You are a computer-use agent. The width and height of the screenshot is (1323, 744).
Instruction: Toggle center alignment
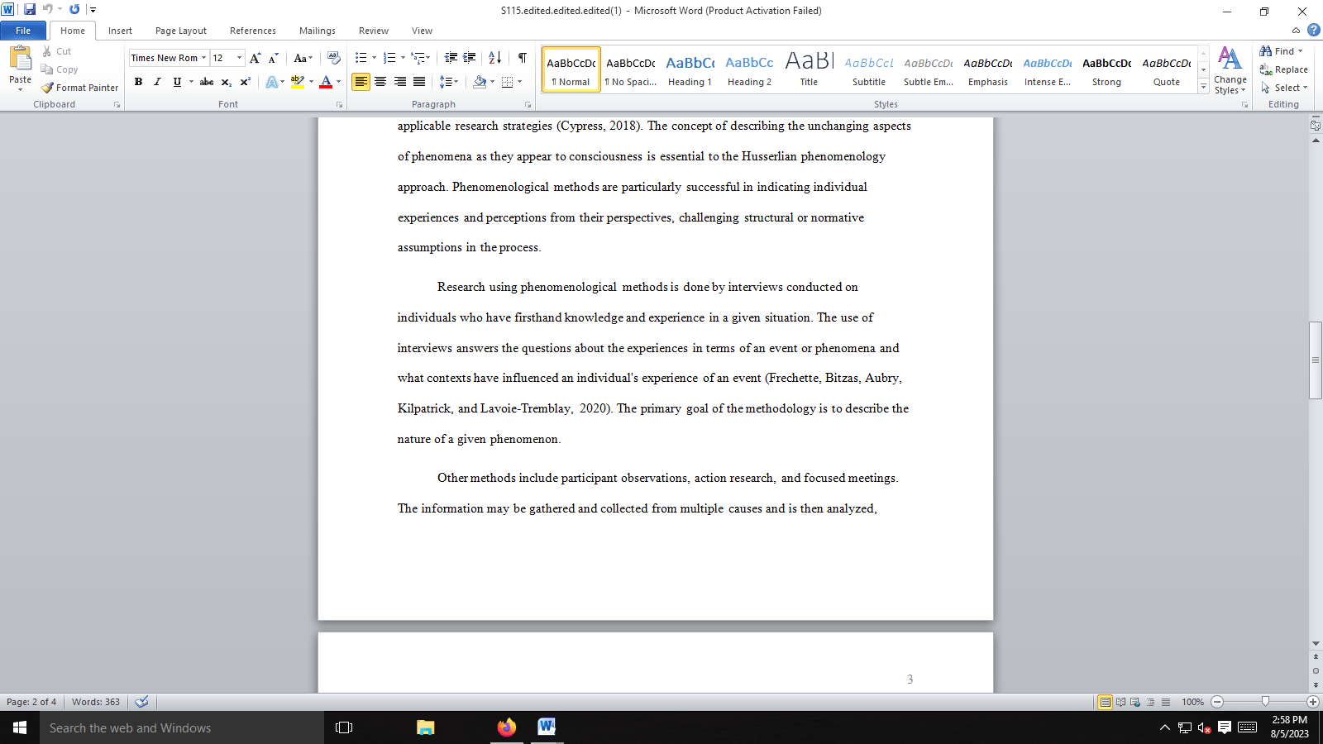tap(380, 82)
